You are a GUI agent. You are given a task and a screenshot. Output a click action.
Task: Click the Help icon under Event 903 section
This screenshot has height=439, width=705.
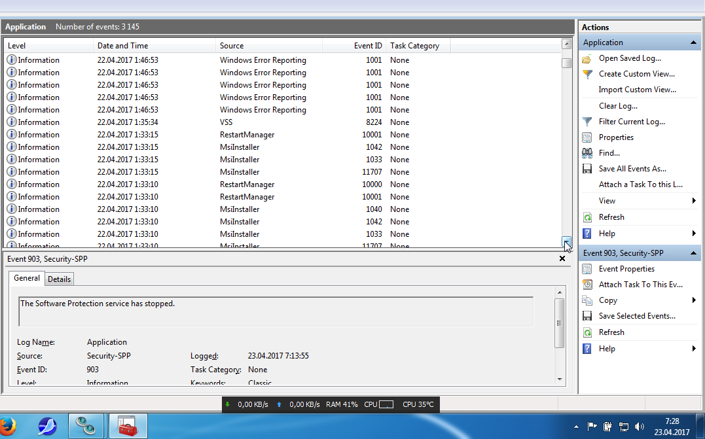[587, 349]
